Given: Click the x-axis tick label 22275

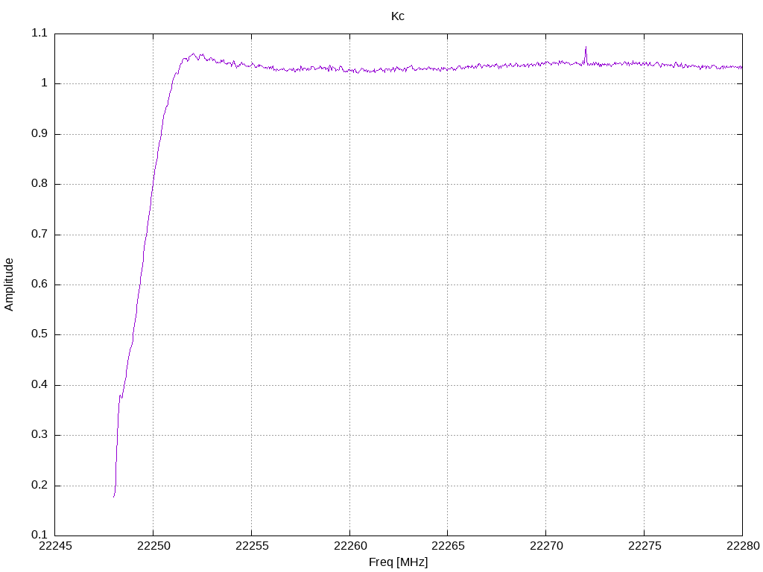Looking at the screenshot, I should click(x=645, y=546).
